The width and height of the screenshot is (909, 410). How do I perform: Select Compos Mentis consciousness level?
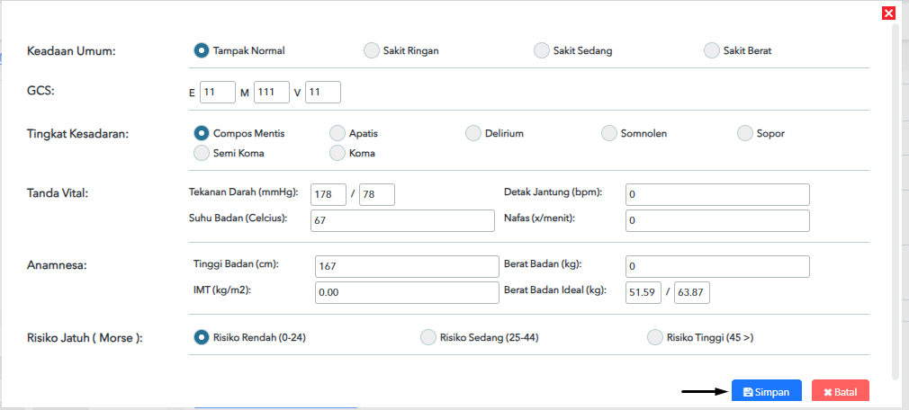(202, 133)
